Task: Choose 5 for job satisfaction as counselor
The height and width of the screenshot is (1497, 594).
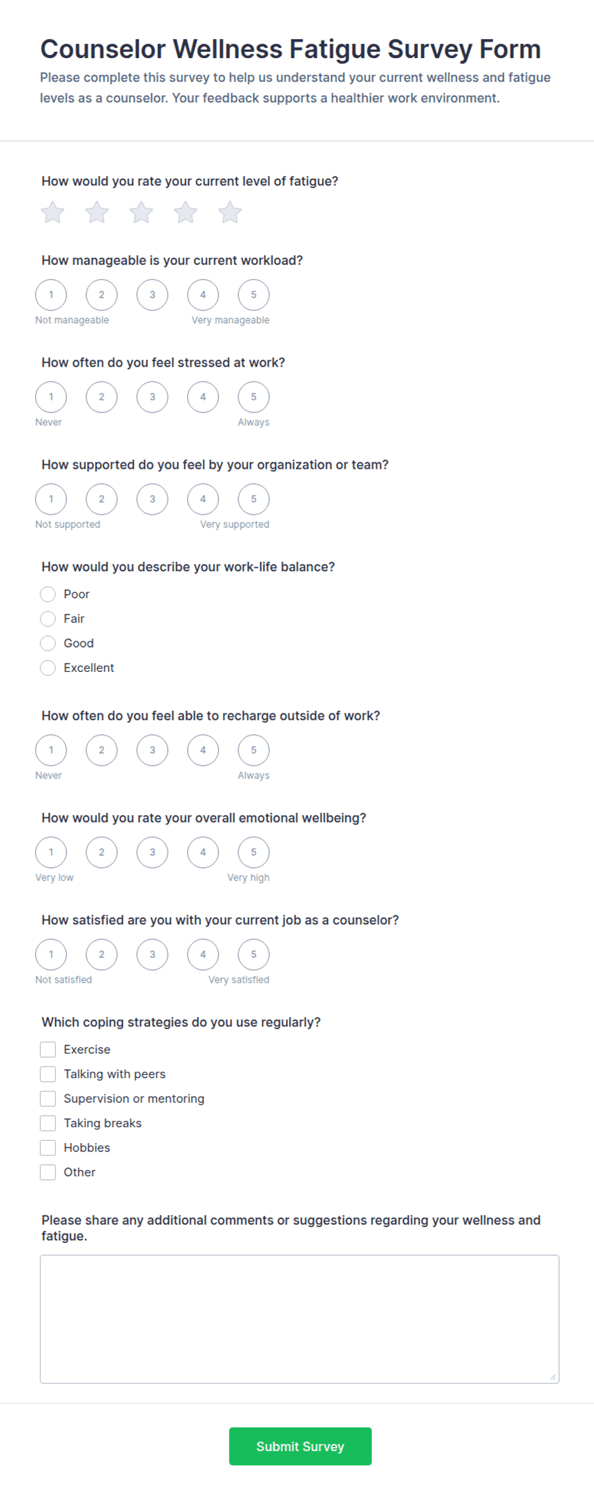Action: pos(254,955)
